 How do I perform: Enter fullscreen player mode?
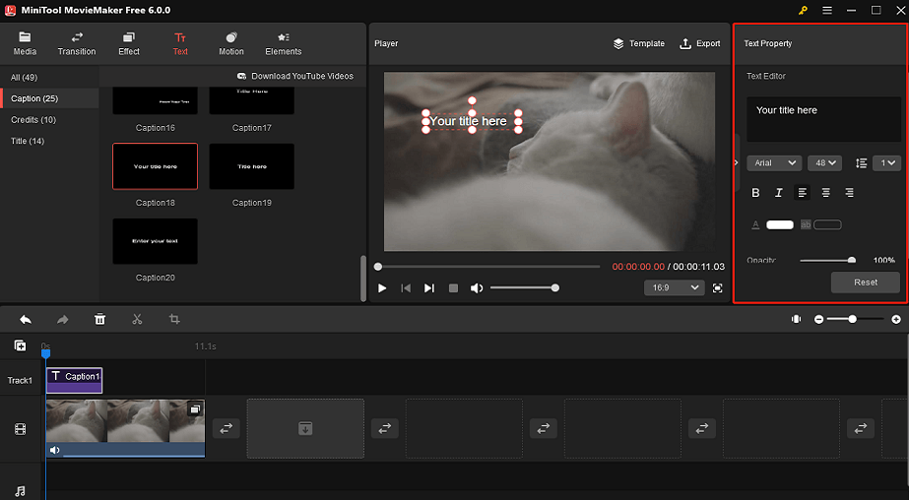point(717,288)
